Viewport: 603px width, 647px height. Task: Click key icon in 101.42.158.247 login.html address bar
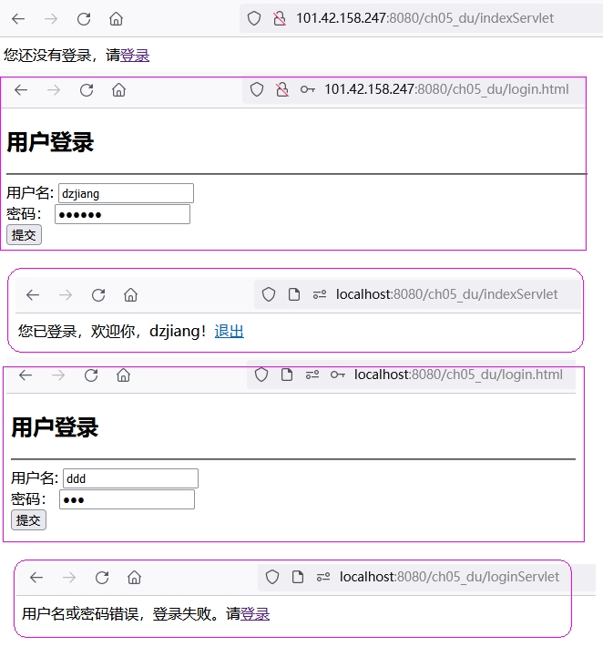coord(308,89)
